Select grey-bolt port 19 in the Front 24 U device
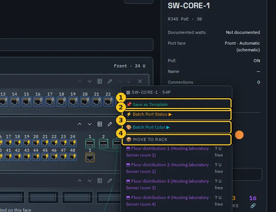 73,102
